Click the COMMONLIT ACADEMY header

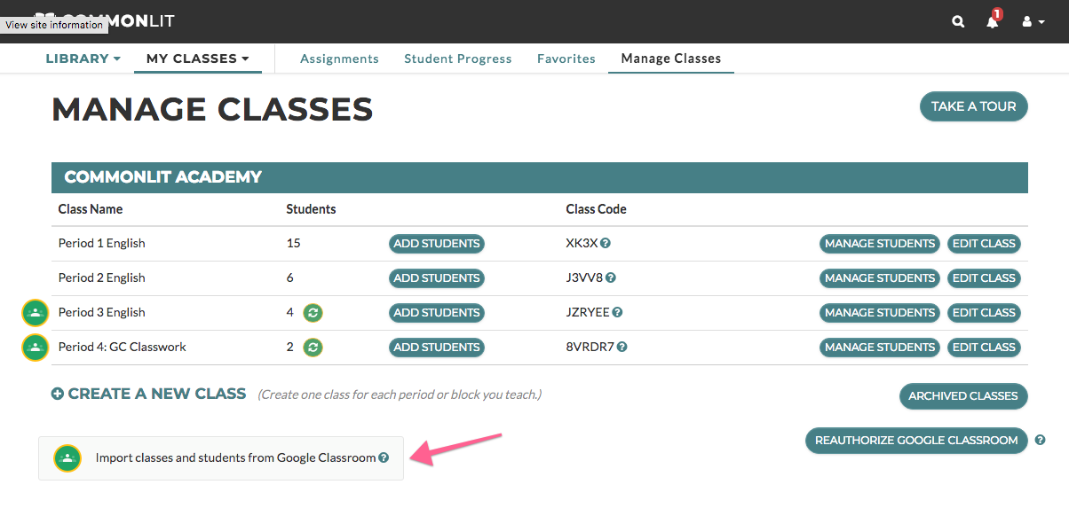pos(540,177)
